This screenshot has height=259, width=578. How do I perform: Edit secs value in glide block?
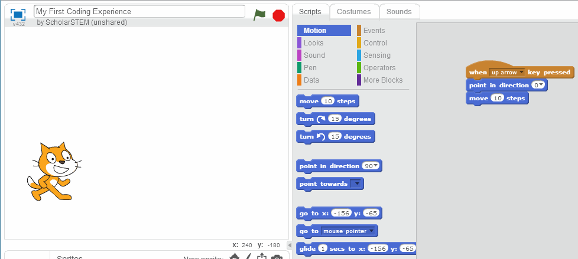tap(323, 249)
